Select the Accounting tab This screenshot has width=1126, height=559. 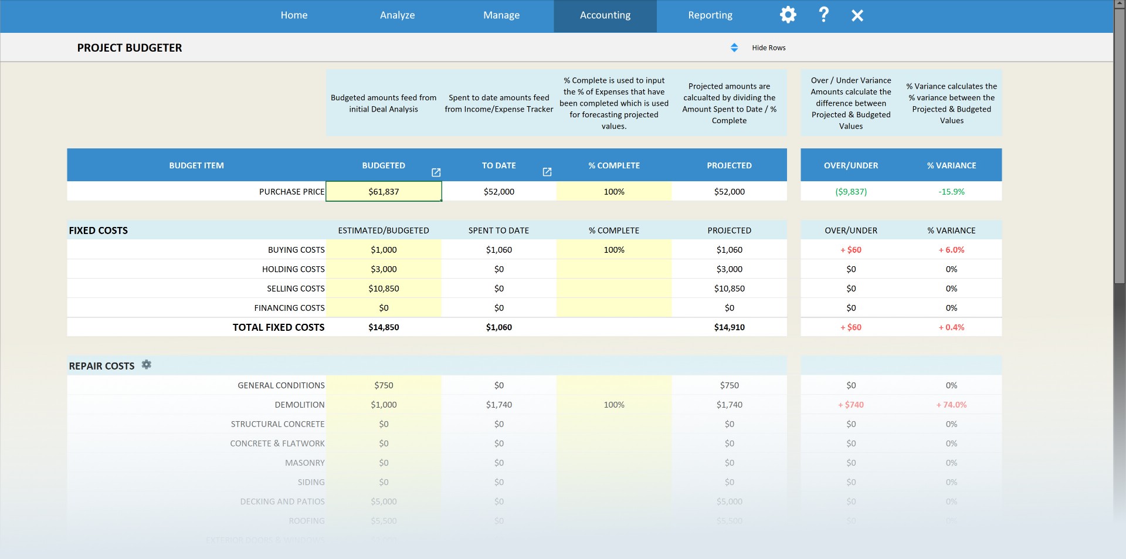coord(604,15)
